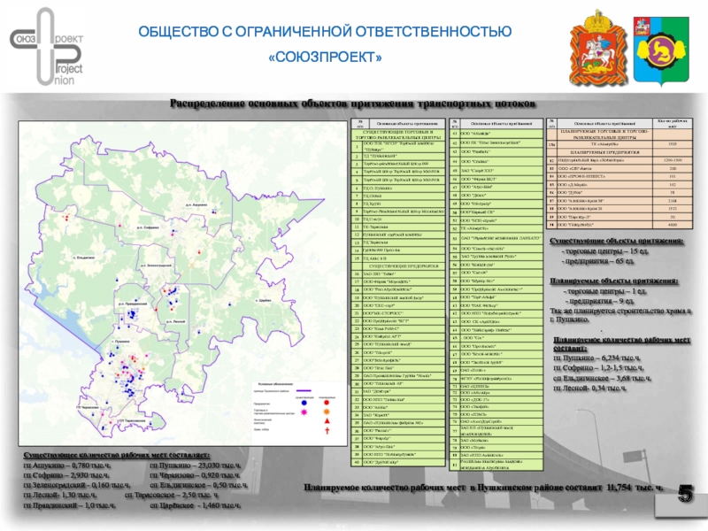The height and width of the screenshot is (531, 708).
Task: Click the green-blue district coat of arms
Action: click(661, 50)
